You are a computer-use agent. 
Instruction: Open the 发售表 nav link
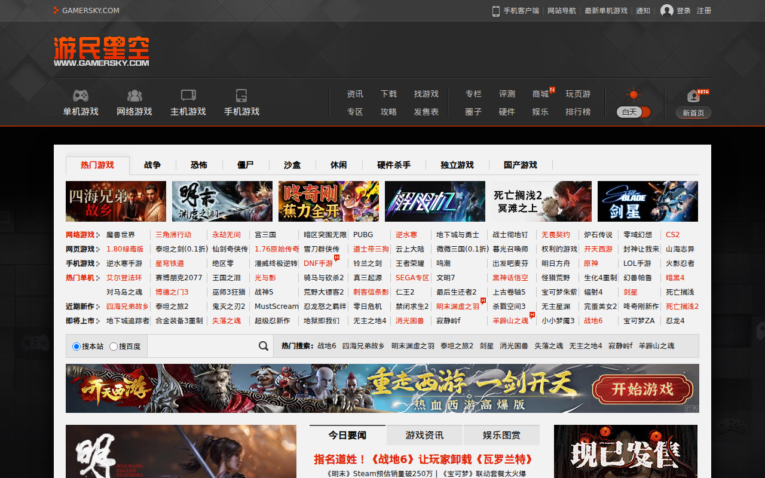[426, 112]
